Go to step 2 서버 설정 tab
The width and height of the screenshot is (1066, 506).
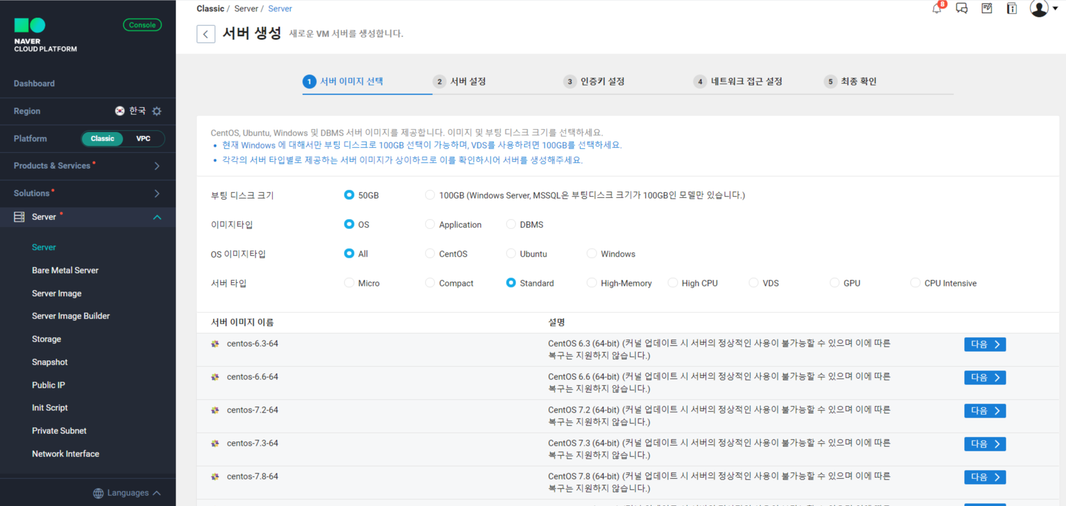(x=460, y=82)
